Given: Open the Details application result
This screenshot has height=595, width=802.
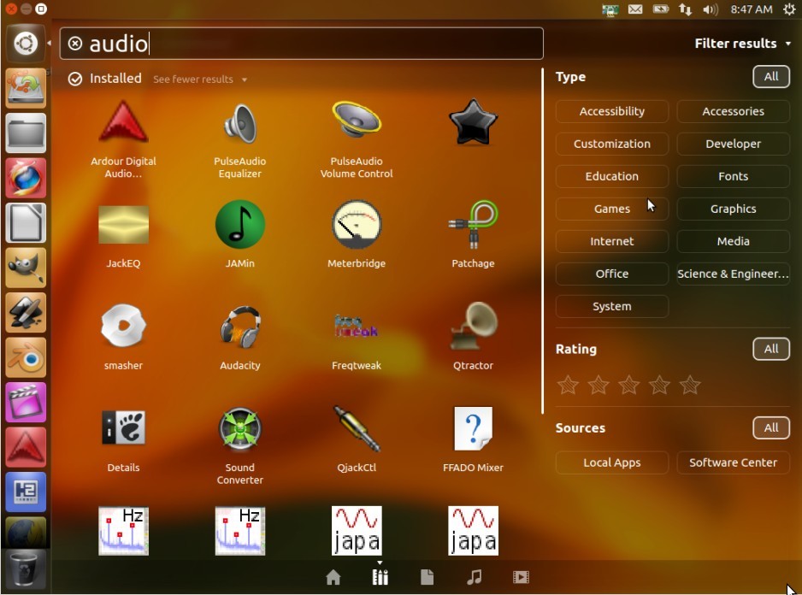Looking at the screenshot, I should point(123,439).
